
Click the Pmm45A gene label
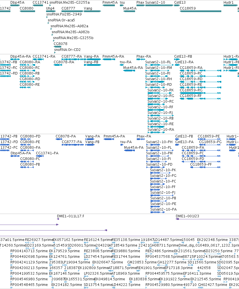[x=110, y=3]
